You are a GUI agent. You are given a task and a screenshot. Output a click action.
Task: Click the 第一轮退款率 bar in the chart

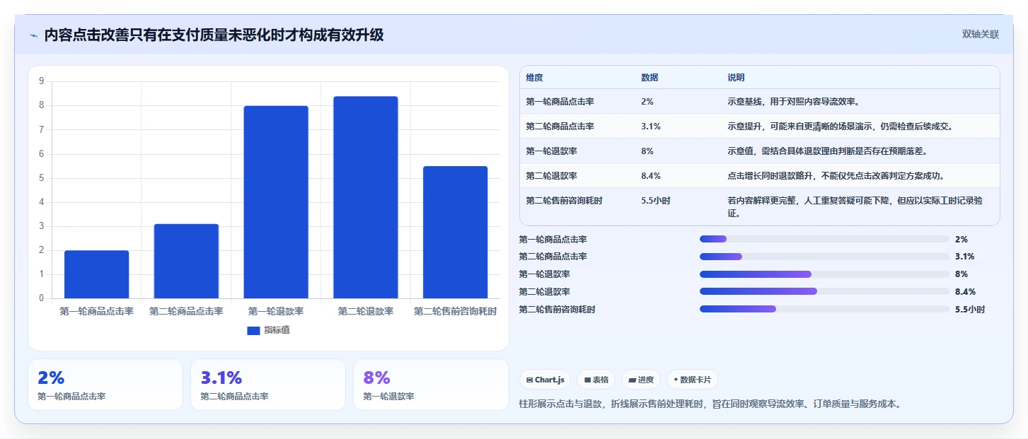point(276,202)
